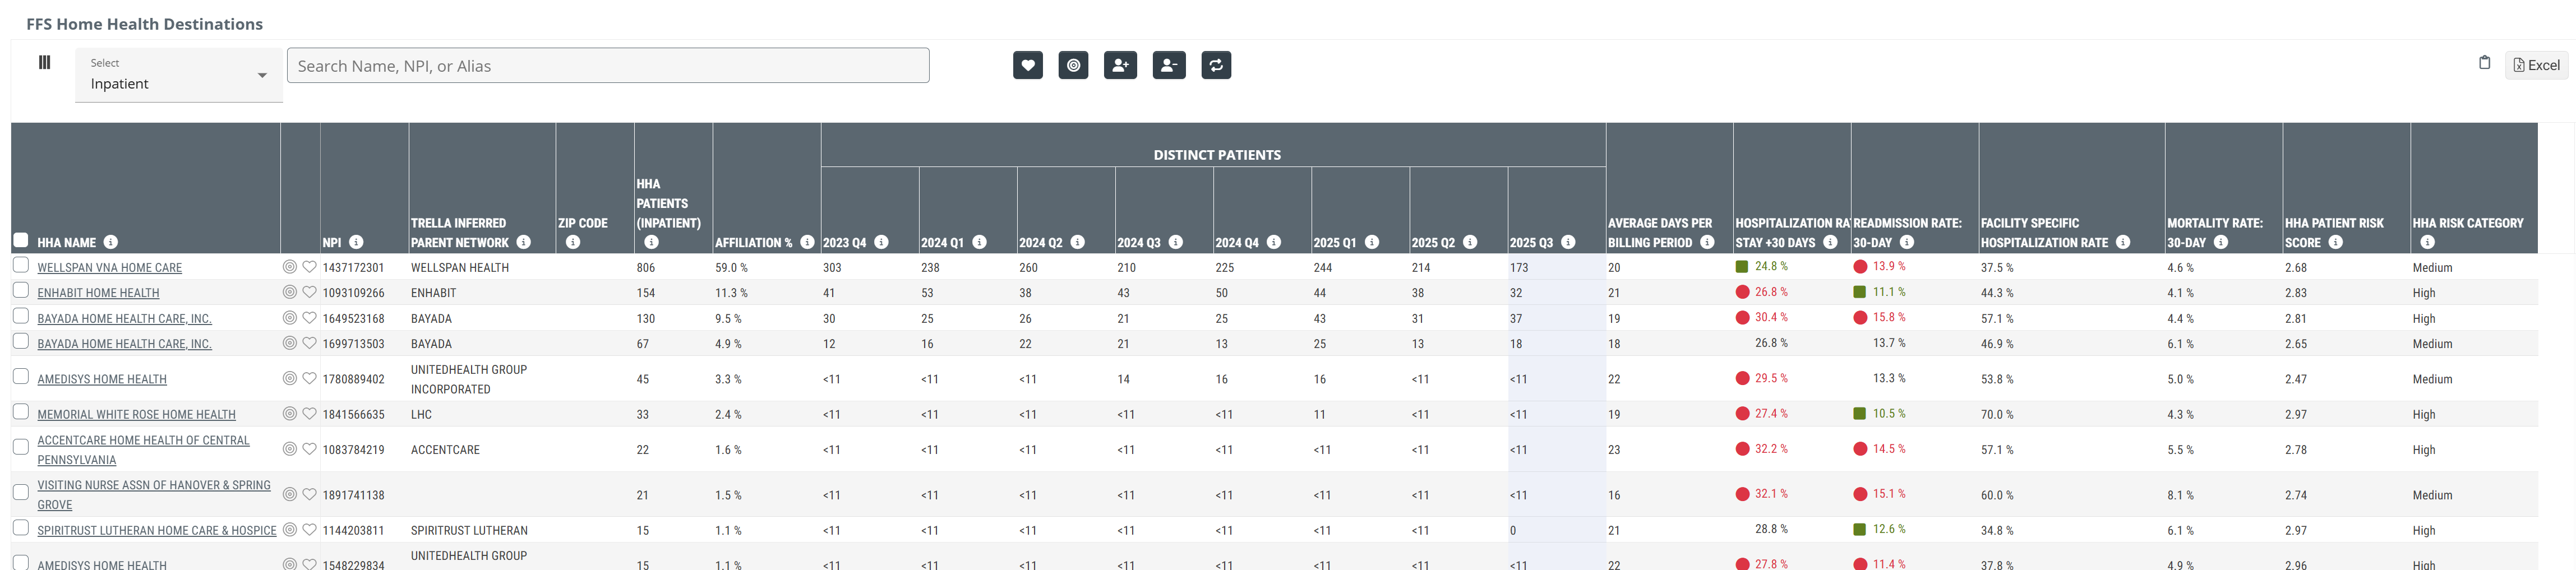Image resolution: width=2576 pixels, height=570 pixels.
Task: Open the Inpatient select dropdown
Action: click(178, 75)
